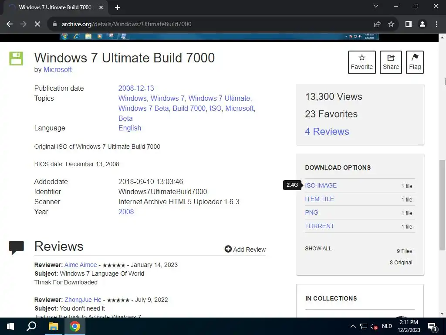Open the Build 7000 topic link
This screenshot has height=335, width=446.
point(189,108)
